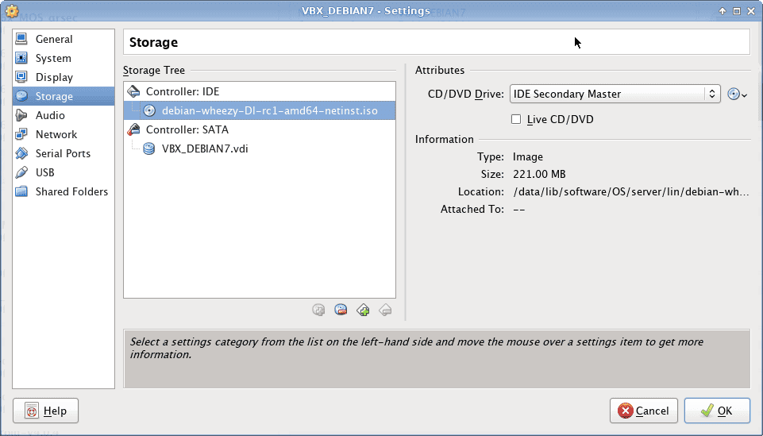Open Help for the settings dialog
Viewport: 763px width, 436px height.
pos(46,411)
